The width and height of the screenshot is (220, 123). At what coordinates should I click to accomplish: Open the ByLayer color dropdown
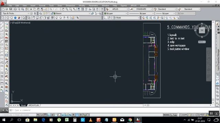point(126,14)
